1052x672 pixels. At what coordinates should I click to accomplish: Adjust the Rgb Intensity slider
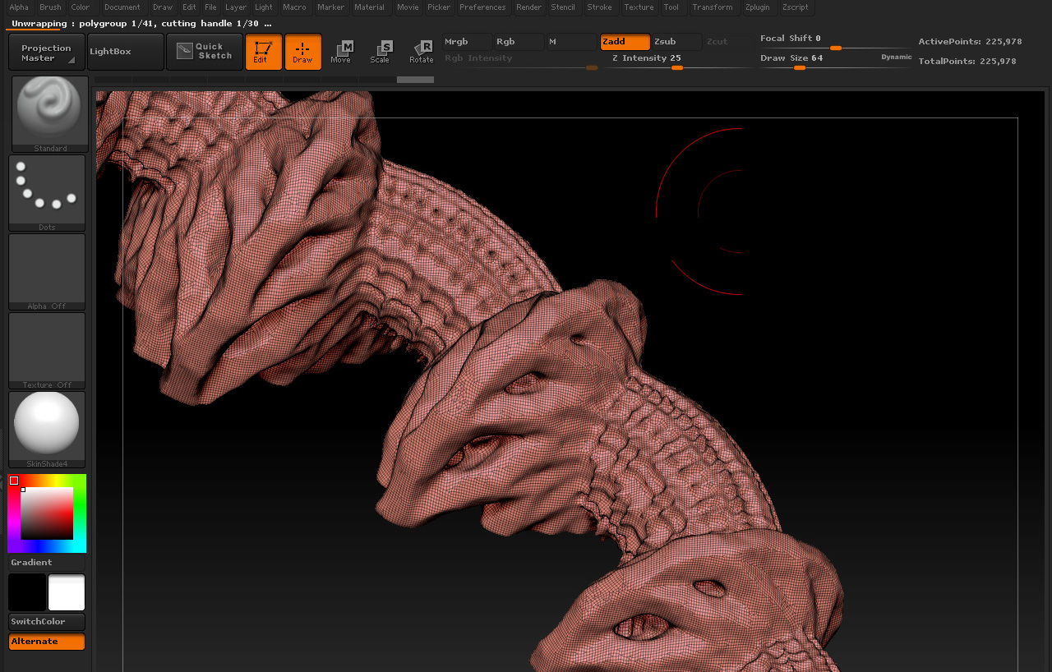pyautogui.click(x=520, y=61)
